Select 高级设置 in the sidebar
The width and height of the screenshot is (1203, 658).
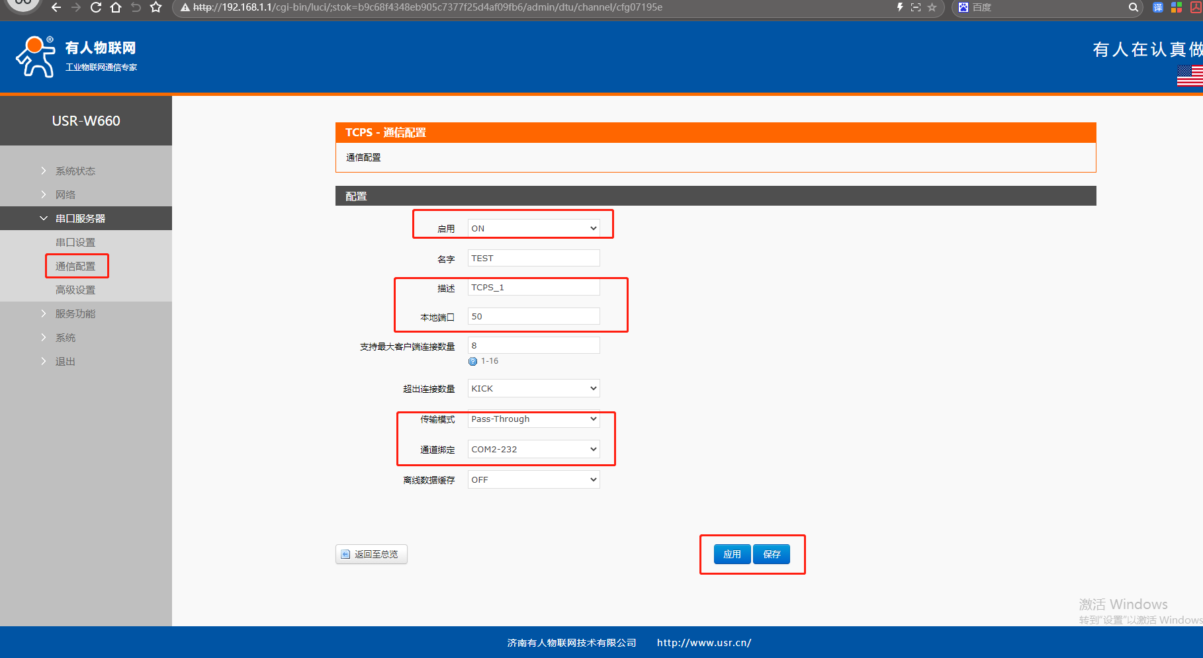tap(75, 290)
